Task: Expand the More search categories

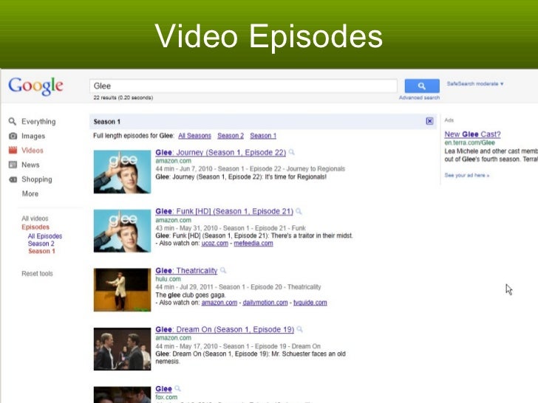Action: coord(30,193)
